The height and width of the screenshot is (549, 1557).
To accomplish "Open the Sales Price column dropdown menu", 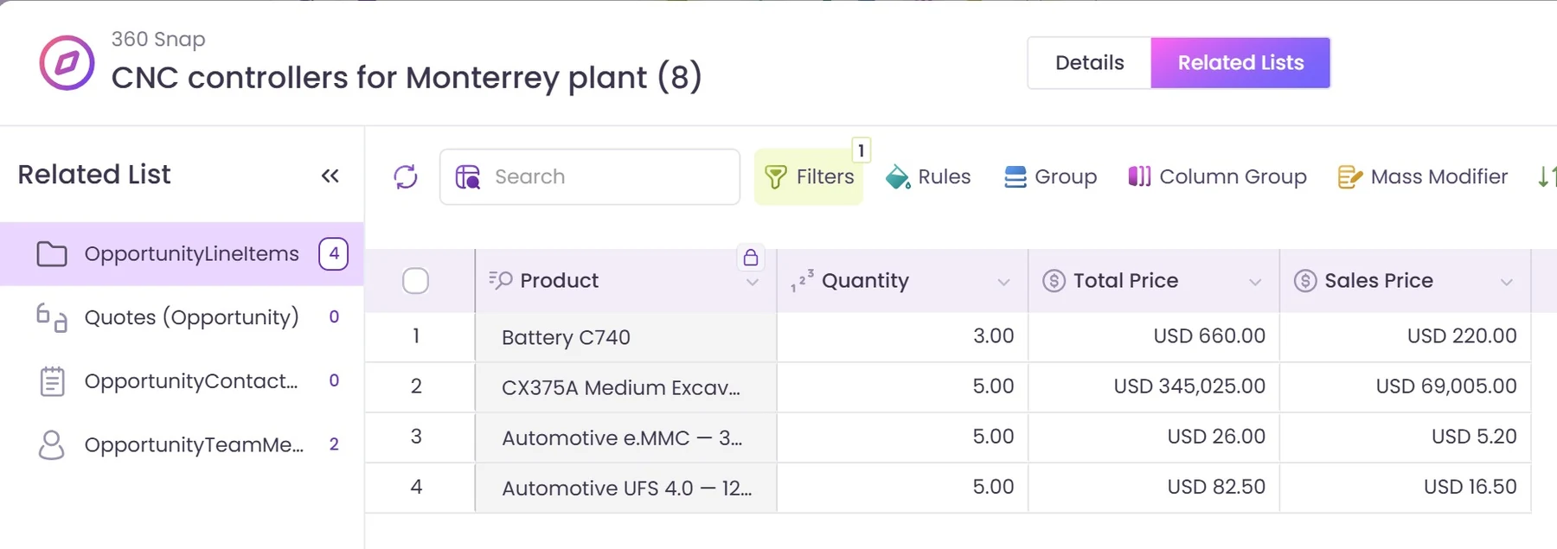I will tap(1507, 283).
